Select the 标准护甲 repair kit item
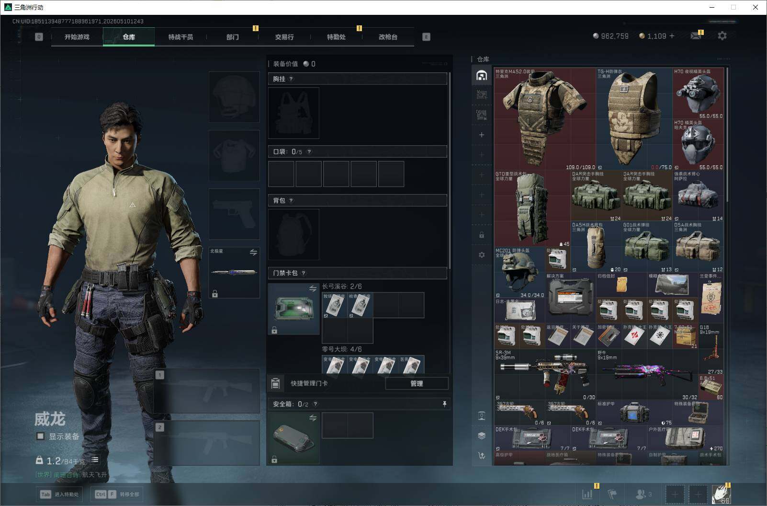 [634, 413]
